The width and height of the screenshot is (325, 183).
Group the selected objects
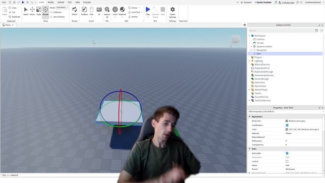[133, 8]
